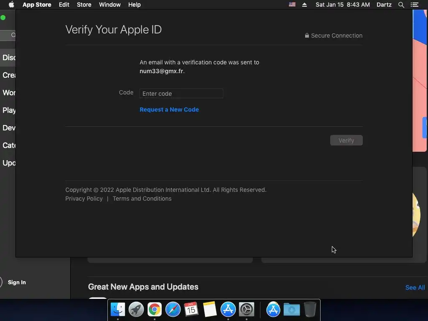Open the Dartz user menu
Image resolution: width=428 pixels, height=321 pixels.
[384, 5]
